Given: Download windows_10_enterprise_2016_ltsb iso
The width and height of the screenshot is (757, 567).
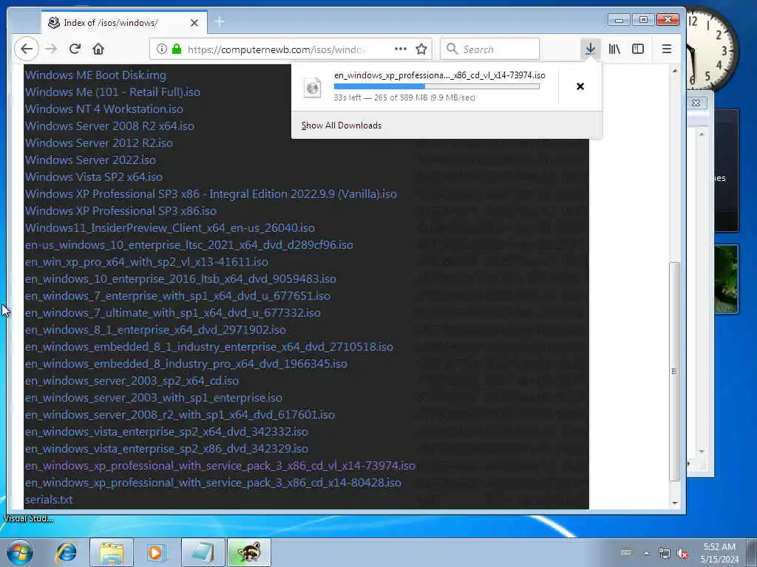Looking at the screenshot, I should (x=180, y=278).
